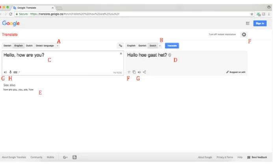Click Send feedback in footer
273x164 pixels.
coord(257,157)
